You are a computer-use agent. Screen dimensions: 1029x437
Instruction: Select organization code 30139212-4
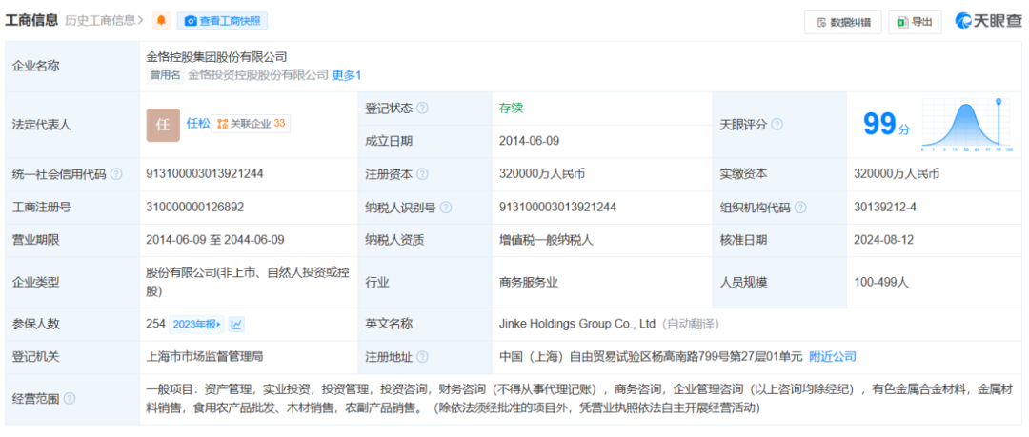pos(884,208)
